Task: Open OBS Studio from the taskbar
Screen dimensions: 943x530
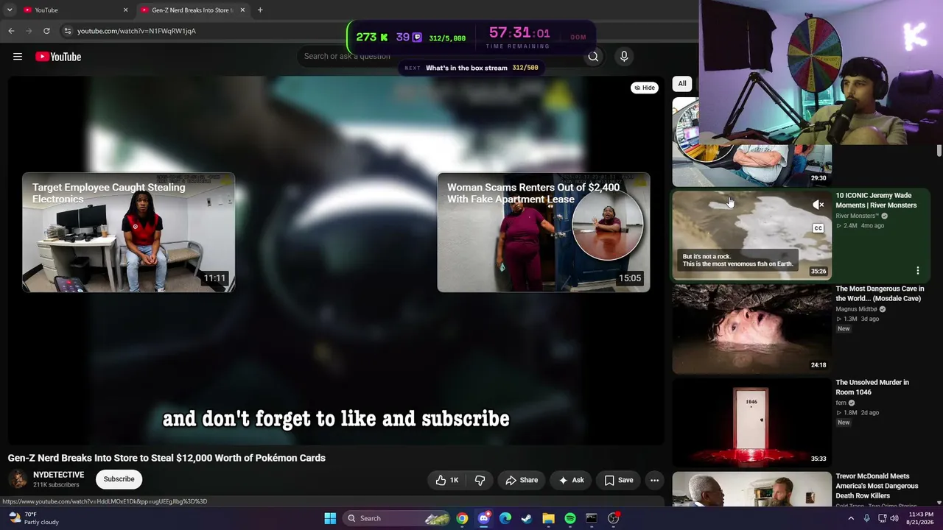Action: (x=614, y=518)
